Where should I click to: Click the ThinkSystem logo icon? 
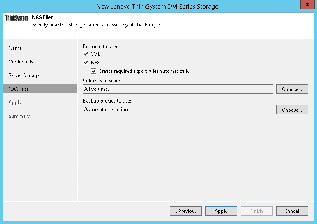pos(17,18)
